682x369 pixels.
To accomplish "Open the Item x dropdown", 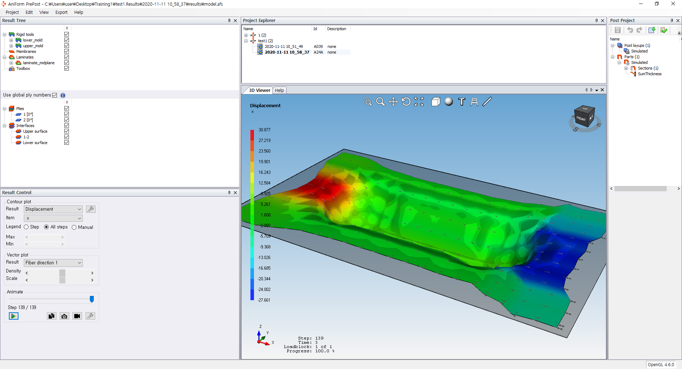I will click(53, 218).
